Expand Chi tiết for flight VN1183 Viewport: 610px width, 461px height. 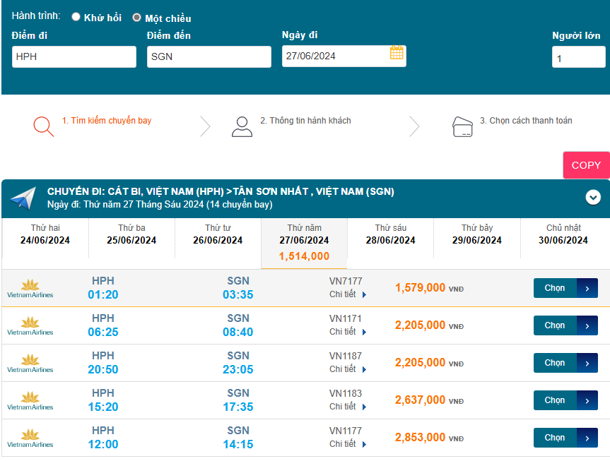348,407
